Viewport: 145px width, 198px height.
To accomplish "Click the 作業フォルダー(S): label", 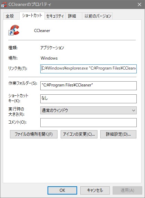I will 23,83.
